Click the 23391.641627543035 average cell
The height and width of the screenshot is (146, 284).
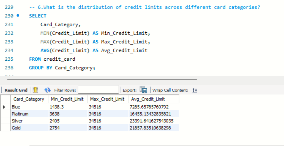coord(154,121)
